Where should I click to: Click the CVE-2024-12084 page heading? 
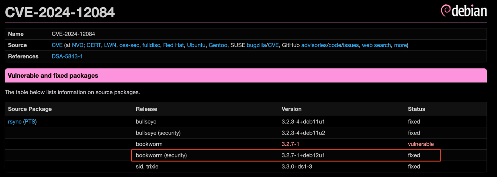point(60,12)
